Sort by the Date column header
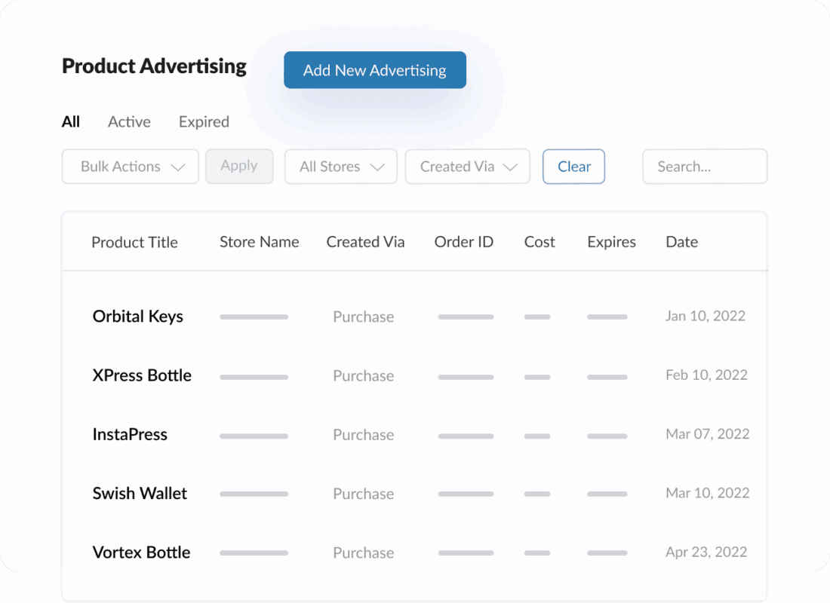 [681, 242]
